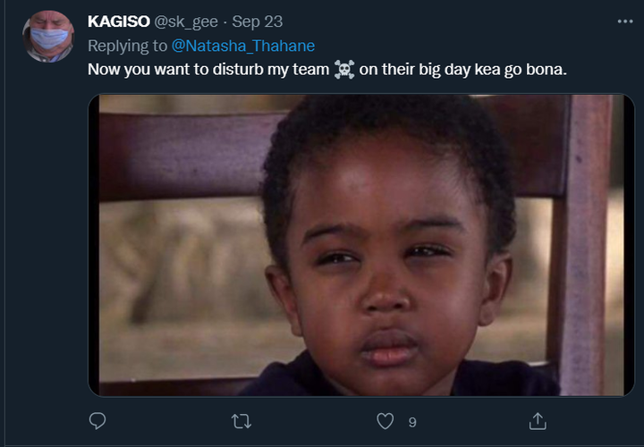Screen dimensions: 644x447
Task: View the like count number 9
Action: (412, 422)
